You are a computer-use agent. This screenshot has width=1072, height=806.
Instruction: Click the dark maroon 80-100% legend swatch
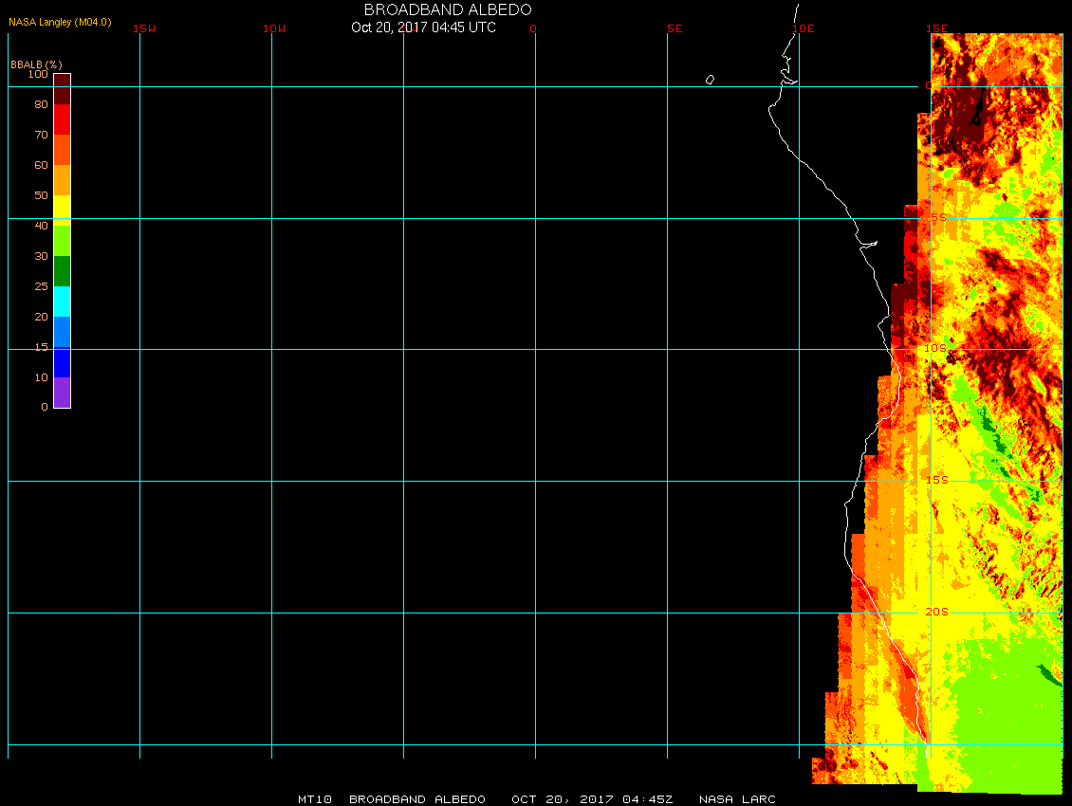[x=62, y=88]
